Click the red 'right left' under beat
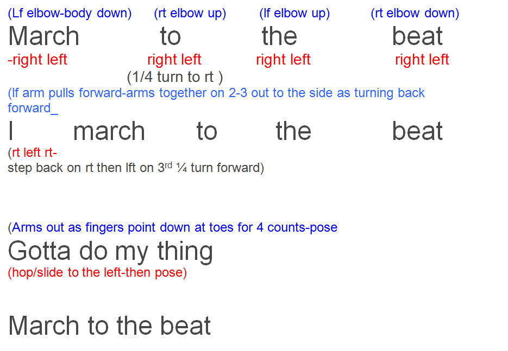508x351 pixels. [422, 60]
